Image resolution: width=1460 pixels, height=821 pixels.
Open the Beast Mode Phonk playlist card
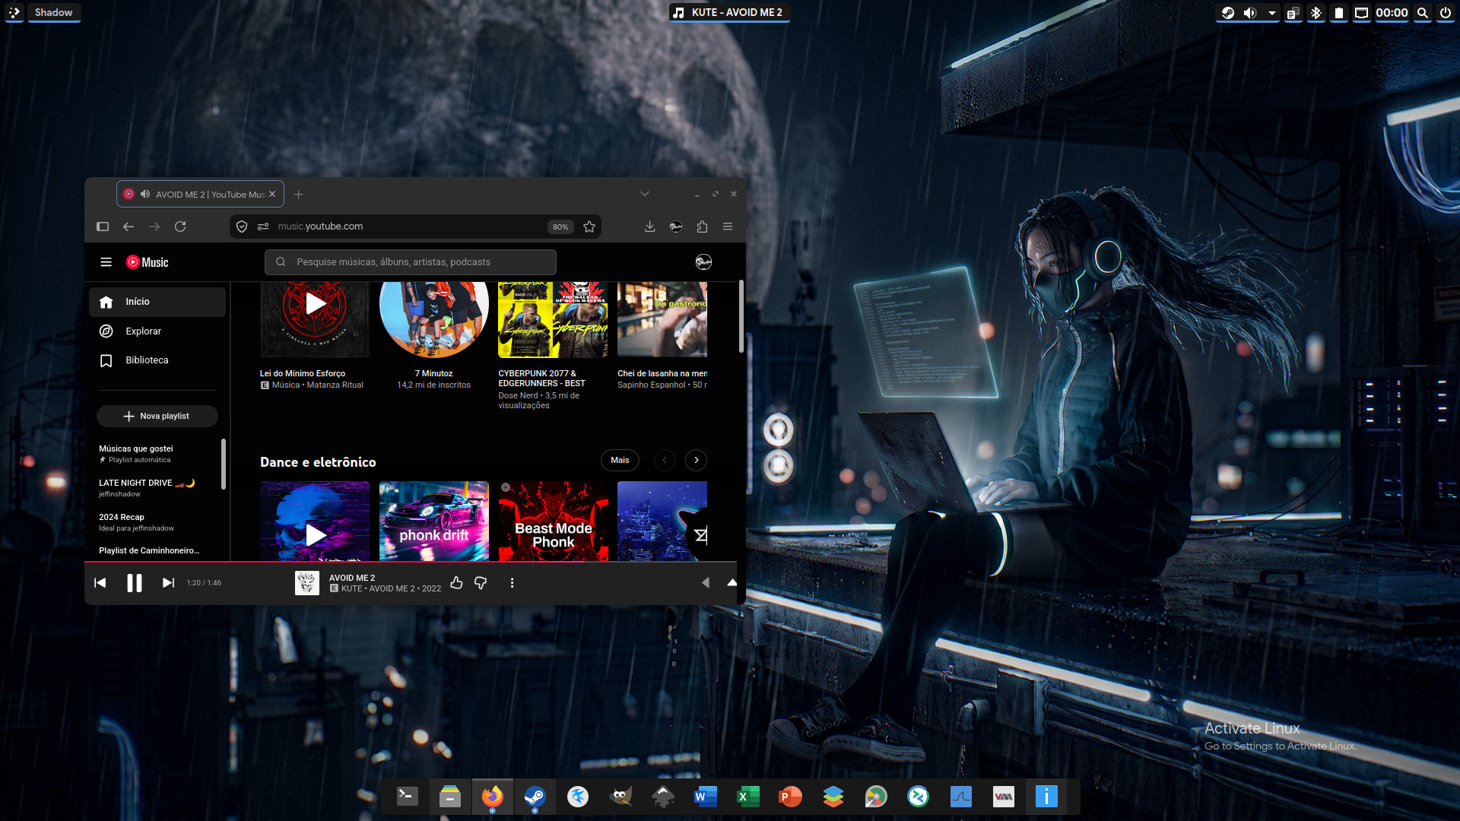pyautogui.click(x=553, y=521)
